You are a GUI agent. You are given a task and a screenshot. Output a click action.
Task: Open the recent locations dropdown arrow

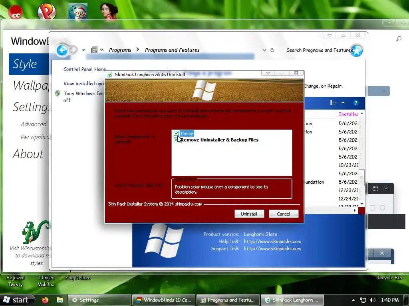coord(84,50)
